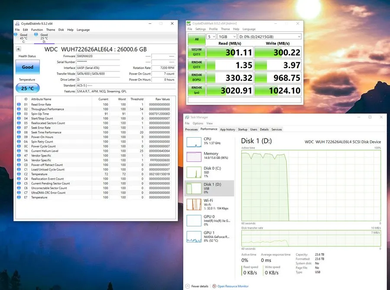The height and width of the screenshot is (290, 390).
Task: Open the D: drive selection dropdown
Action: [x=270, y=36]
